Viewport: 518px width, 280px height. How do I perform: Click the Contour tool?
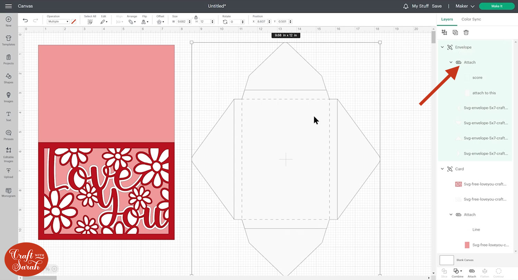[498, 273]
